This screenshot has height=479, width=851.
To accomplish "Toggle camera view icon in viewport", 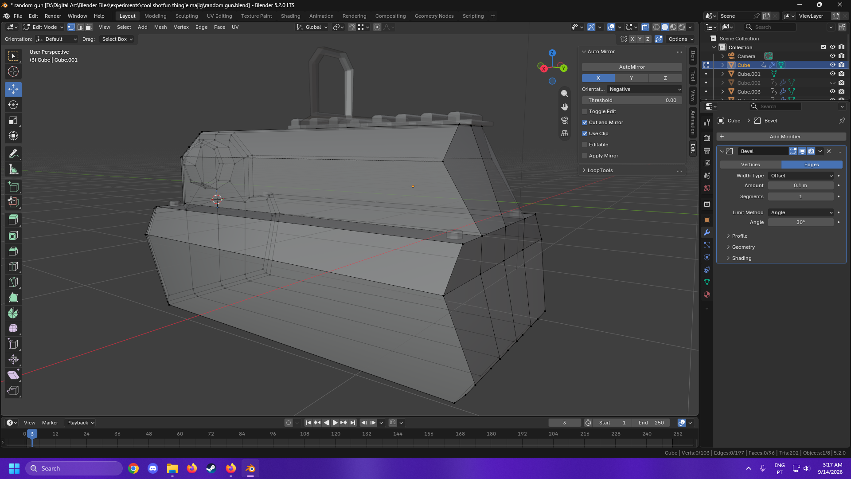I will tap(565, 120).
